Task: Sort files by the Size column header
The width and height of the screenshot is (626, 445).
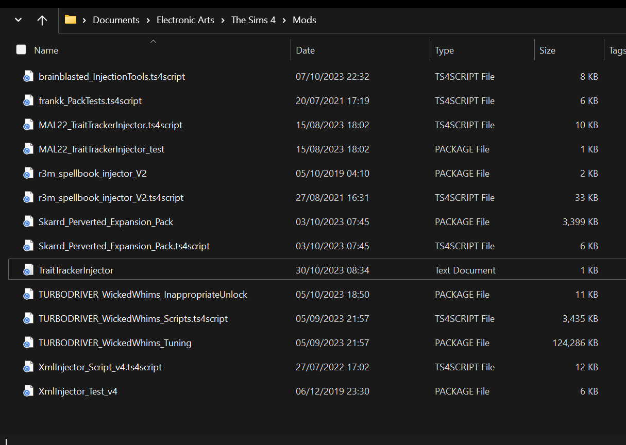Action: click(547, 50)
